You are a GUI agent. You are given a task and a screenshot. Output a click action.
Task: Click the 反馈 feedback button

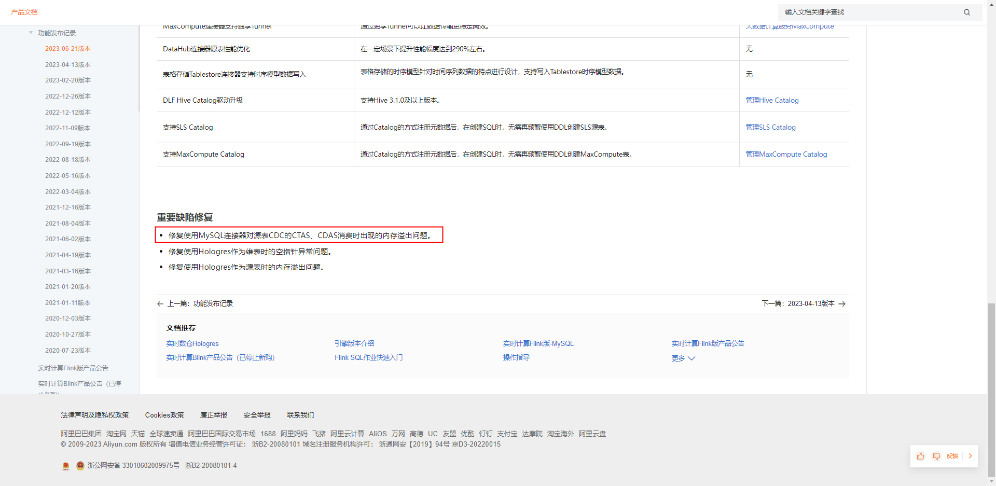952,456
